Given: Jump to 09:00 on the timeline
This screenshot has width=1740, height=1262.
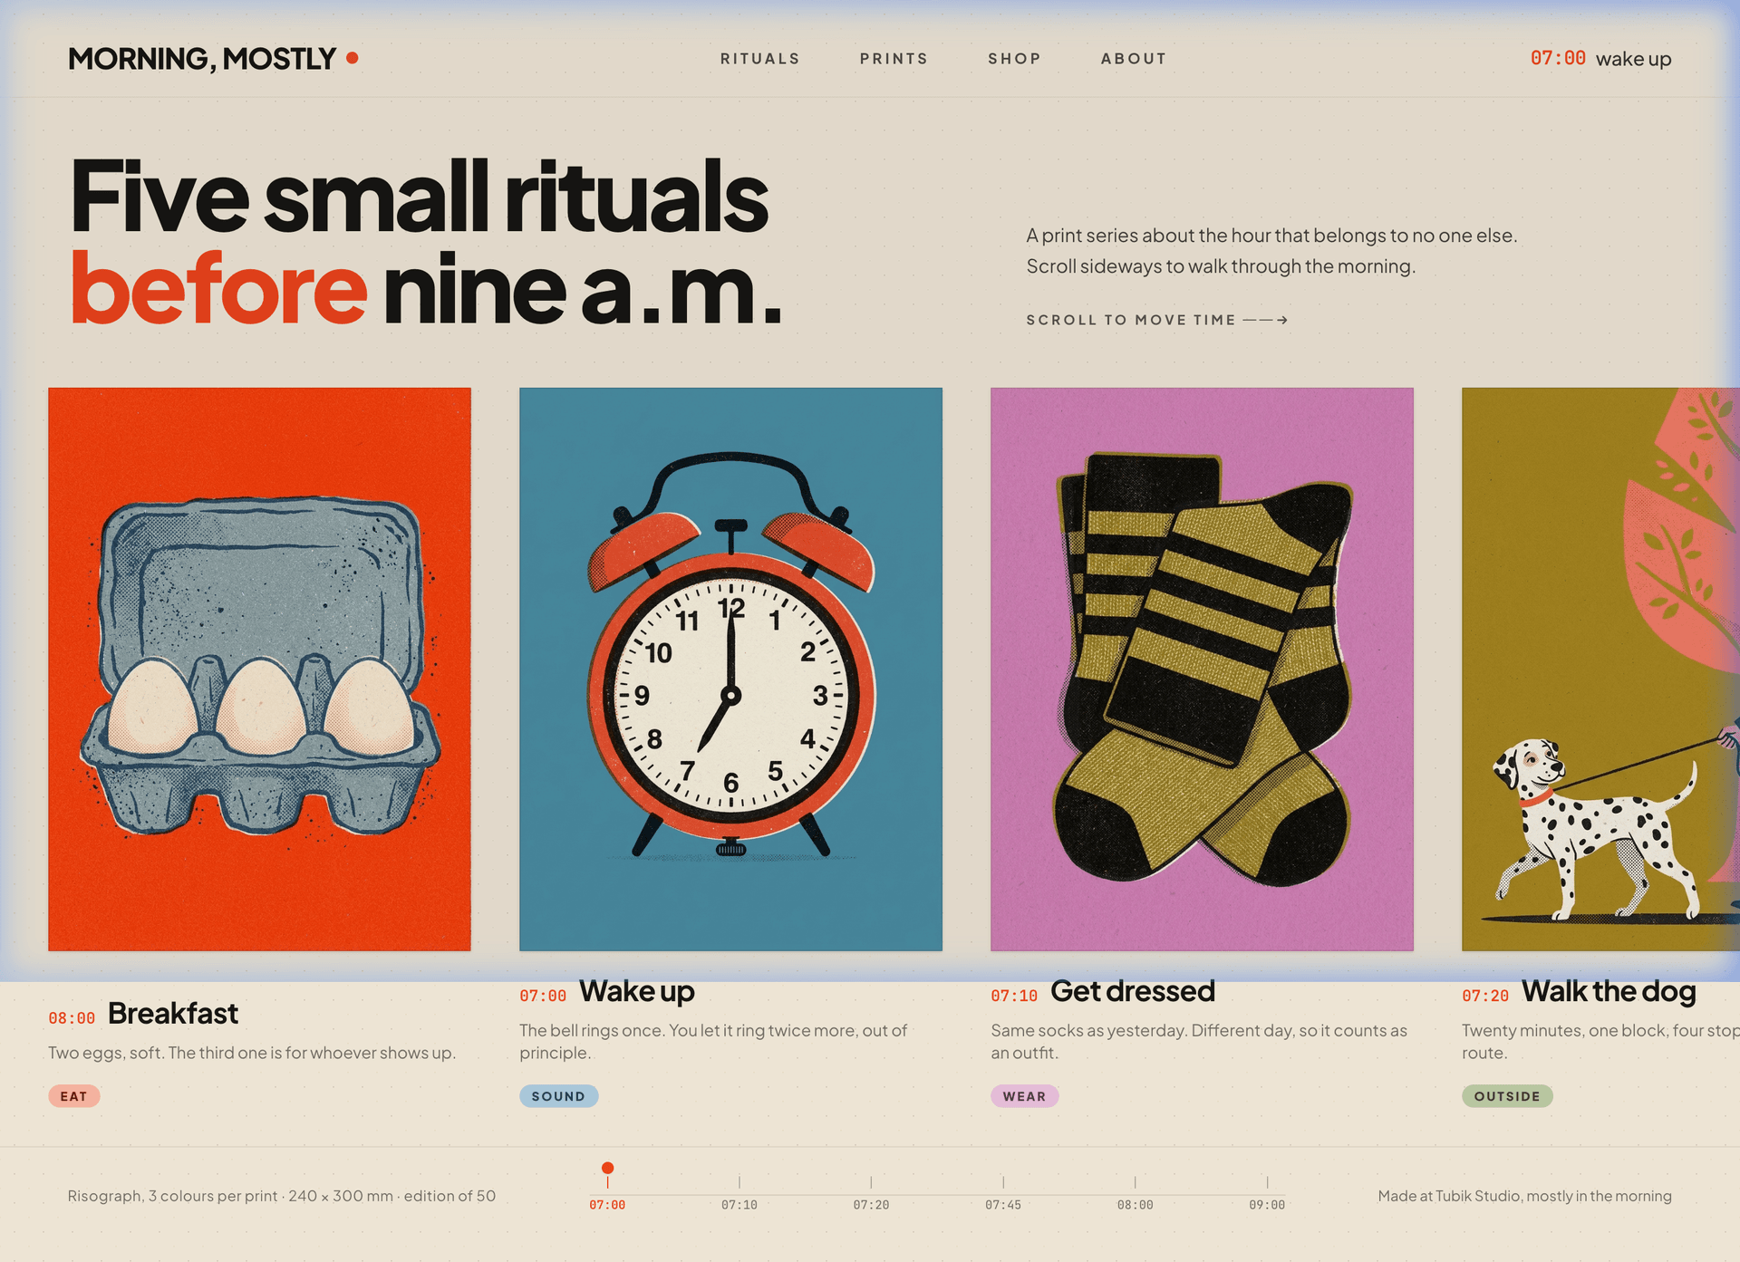Looking at the screenshot, I should pos(1267,1205).
